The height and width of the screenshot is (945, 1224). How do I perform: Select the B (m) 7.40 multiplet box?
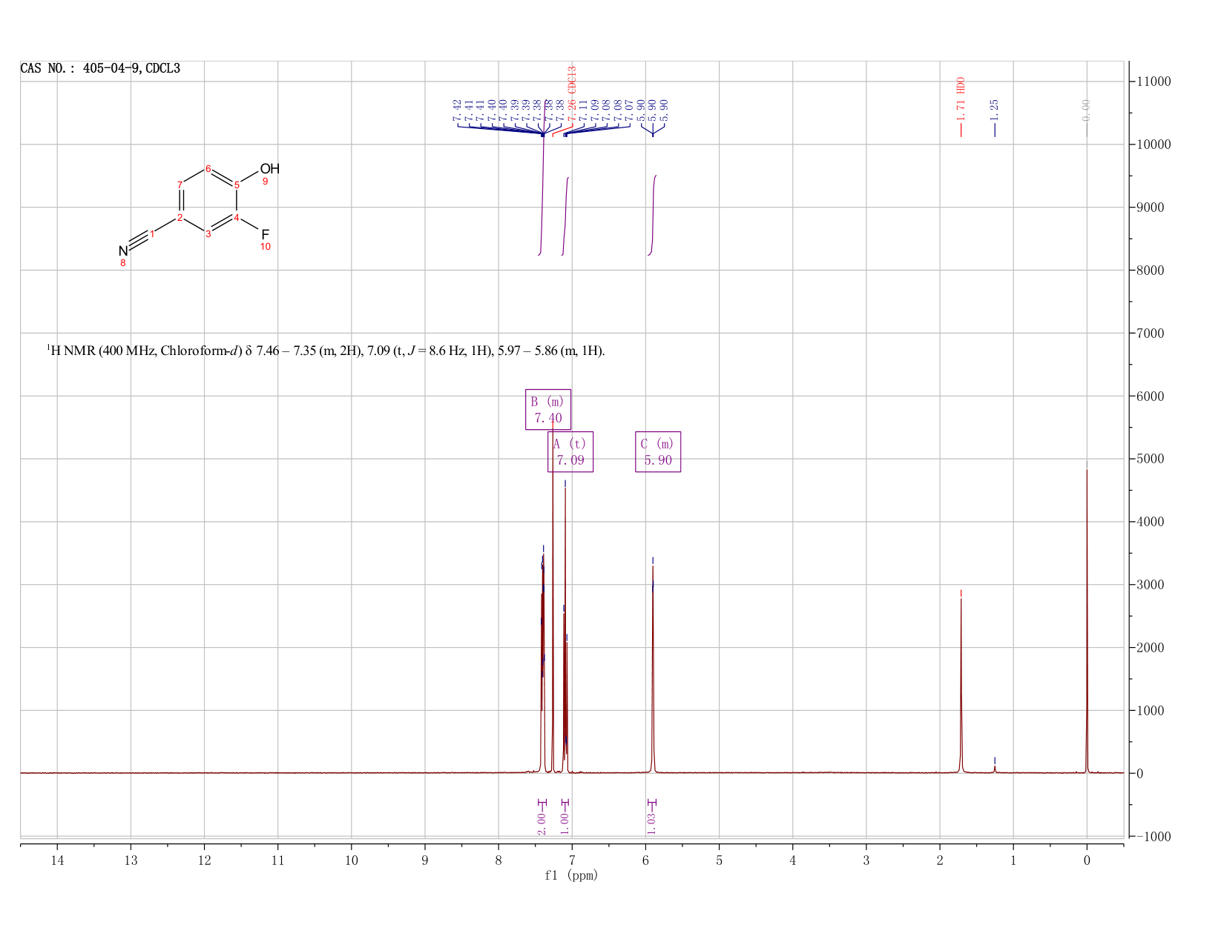point(548,409)
